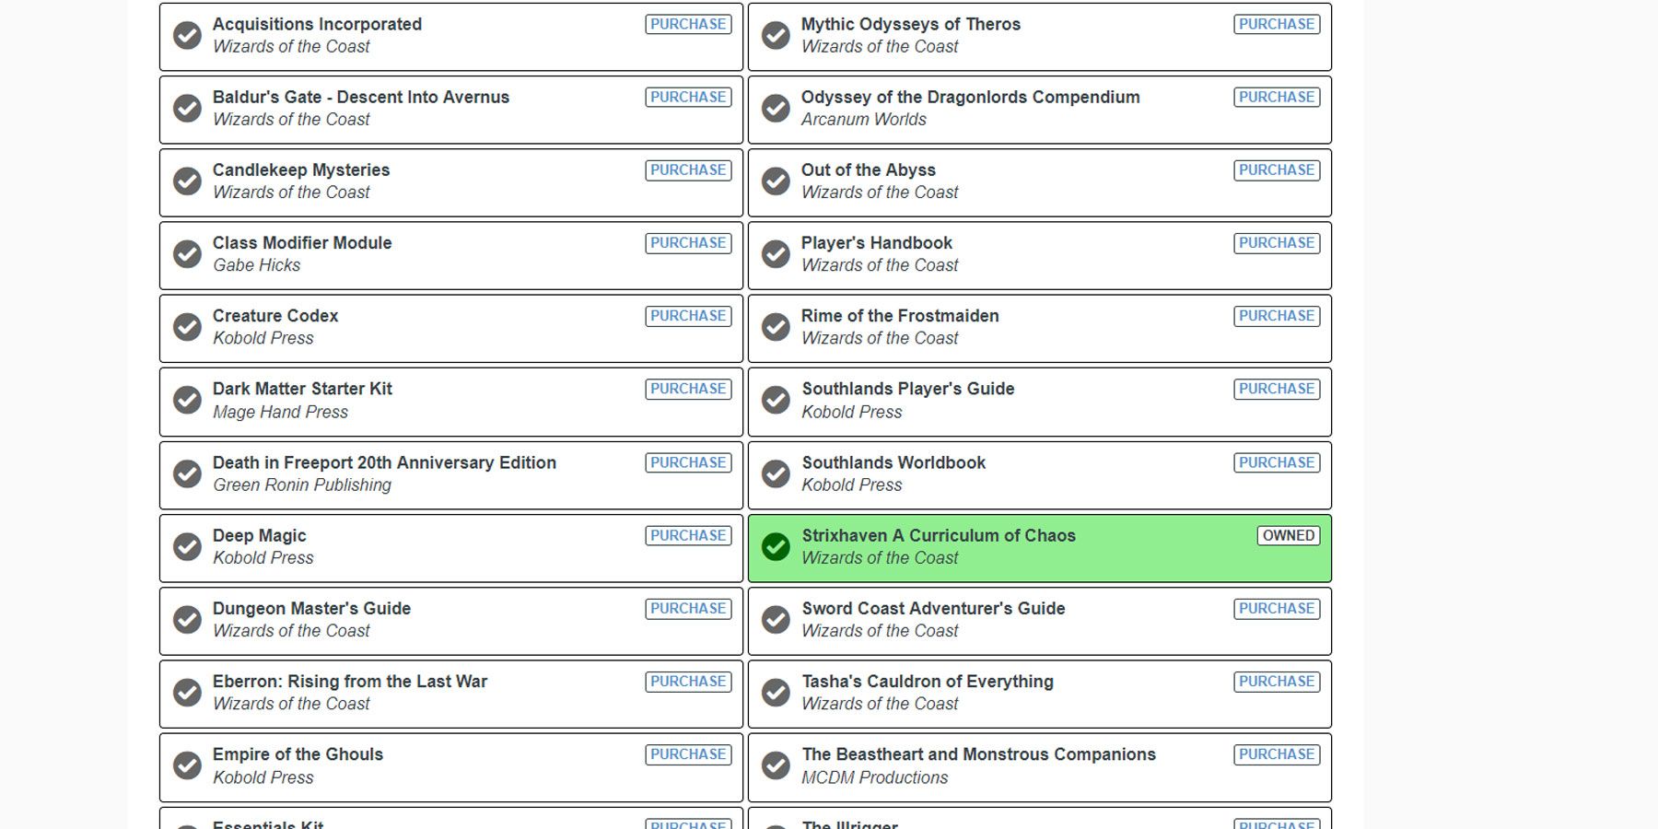The image size is (1658, 829).
Task: Select 'Tasha's Cauldron of Everything' title text
Action: click(928, 682)
